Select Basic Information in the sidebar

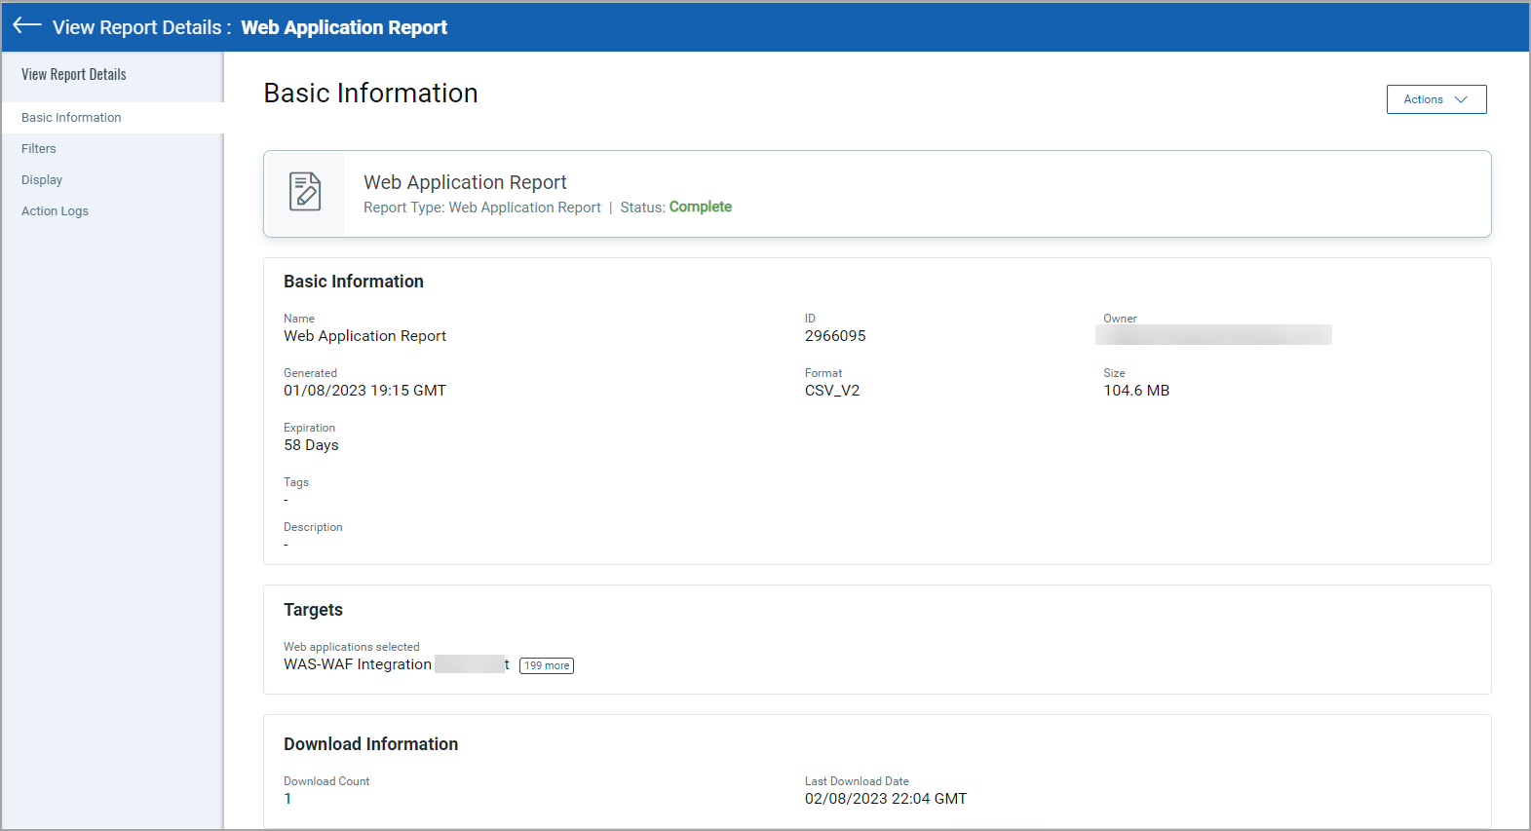click(71, 118)
